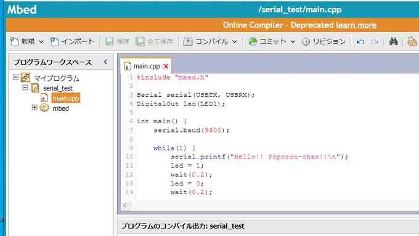
Task: Click the DigitalOut led(LED1) line
Action: (x=181, y=104)
